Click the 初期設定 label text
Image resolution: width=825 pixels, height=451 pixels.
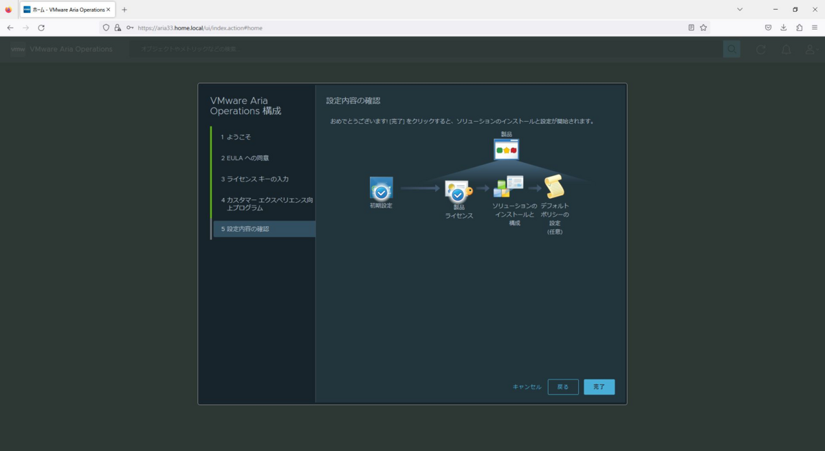pos(381,206)
